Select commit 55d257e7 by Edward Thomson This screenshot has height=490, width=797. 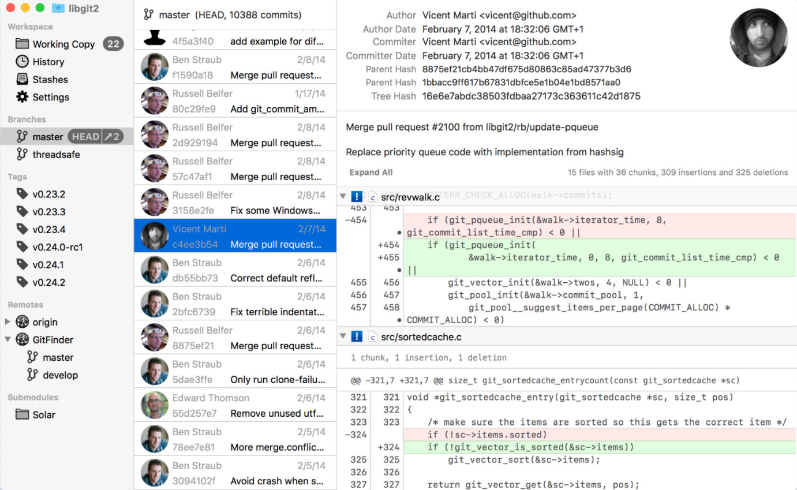pyautogui.click(x=235, y=405)
